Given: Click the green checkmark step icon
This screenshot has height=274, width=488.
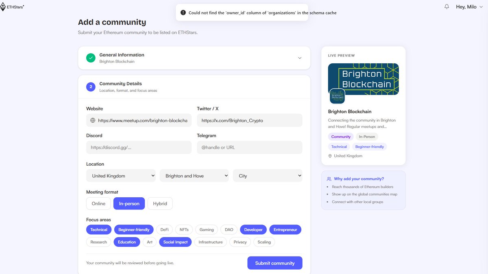Looking at the screenshot, I should click(x=91, y=58).
